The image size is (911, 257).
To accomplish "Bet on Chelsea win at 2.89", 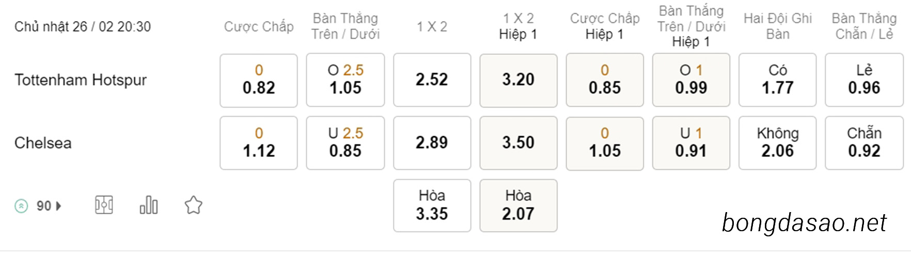I will click(x=432, y=143).
